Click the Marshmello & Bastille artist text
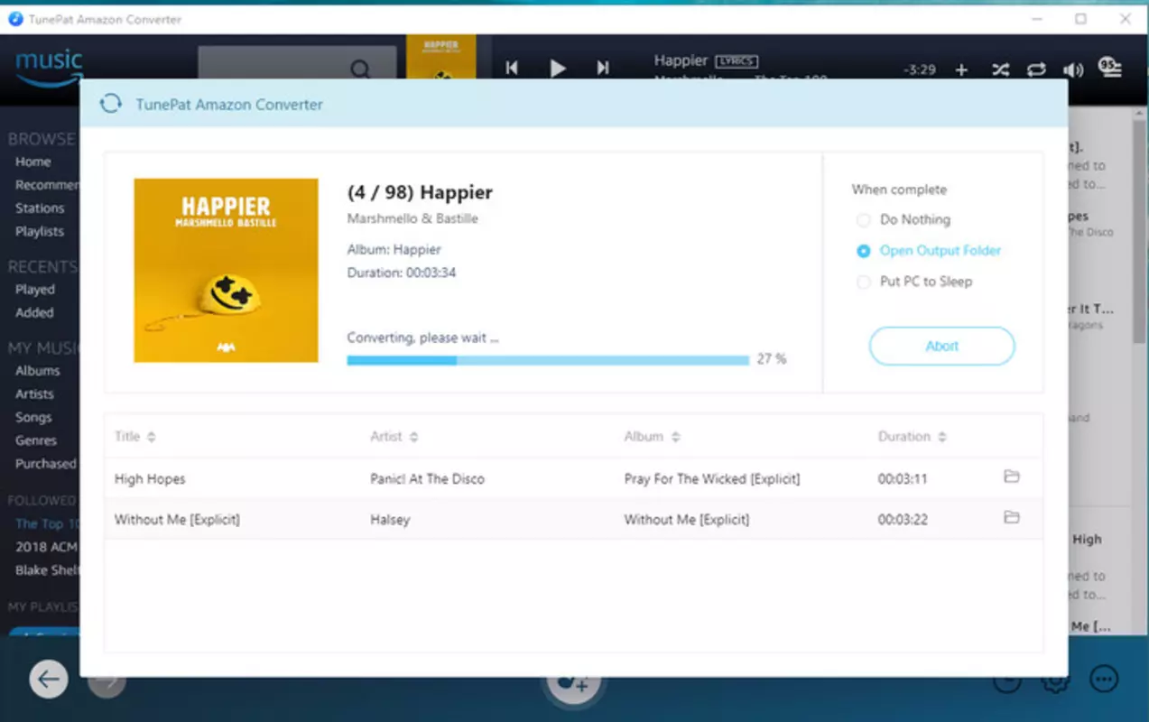Image resolution: width=1149 pixels, height=722 pixels. point(412,218)
